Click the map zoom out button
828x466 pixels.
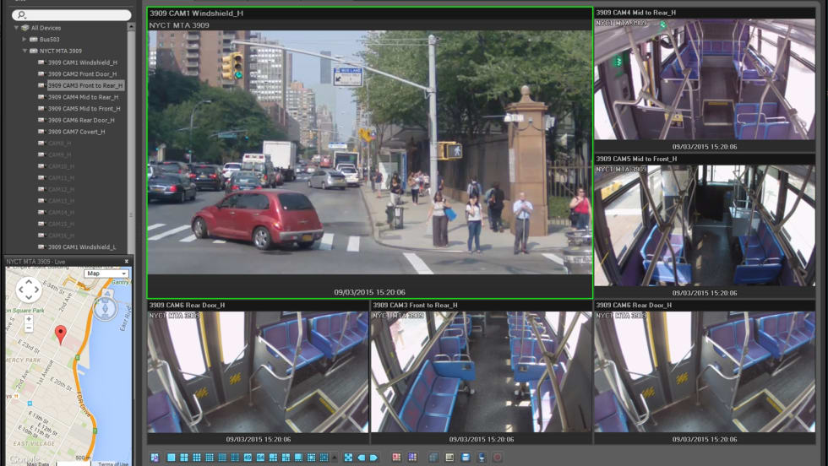coord(29,328)
